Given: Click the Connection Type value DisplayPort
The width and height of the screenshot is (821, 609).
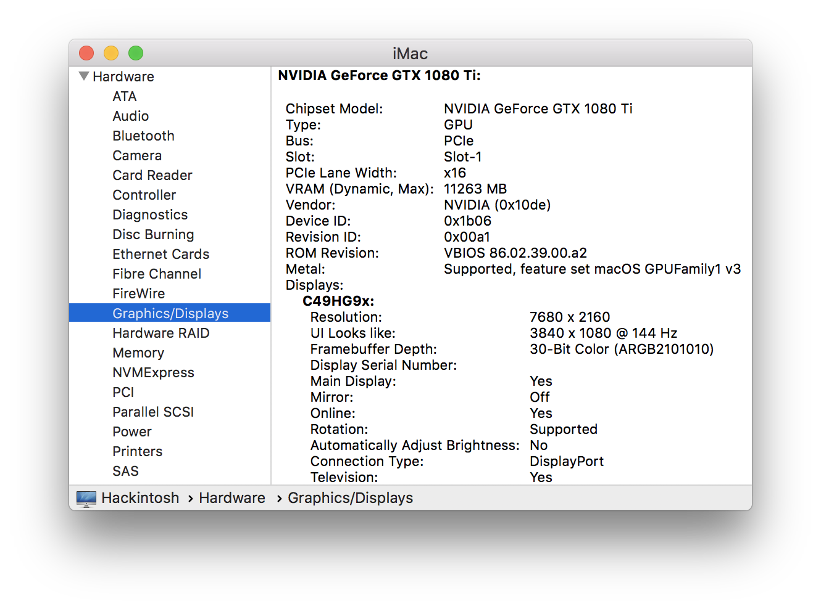Looking at the screenshot, I should pyautogui.click(x=567, y=461).
